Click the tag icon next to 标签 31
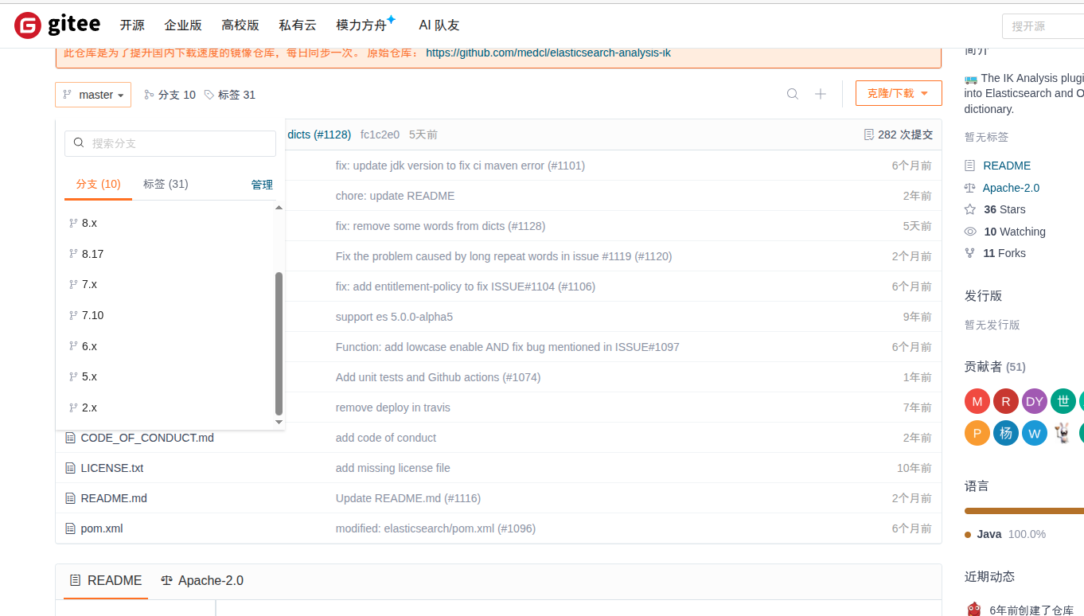 click(x=209, y=95)
